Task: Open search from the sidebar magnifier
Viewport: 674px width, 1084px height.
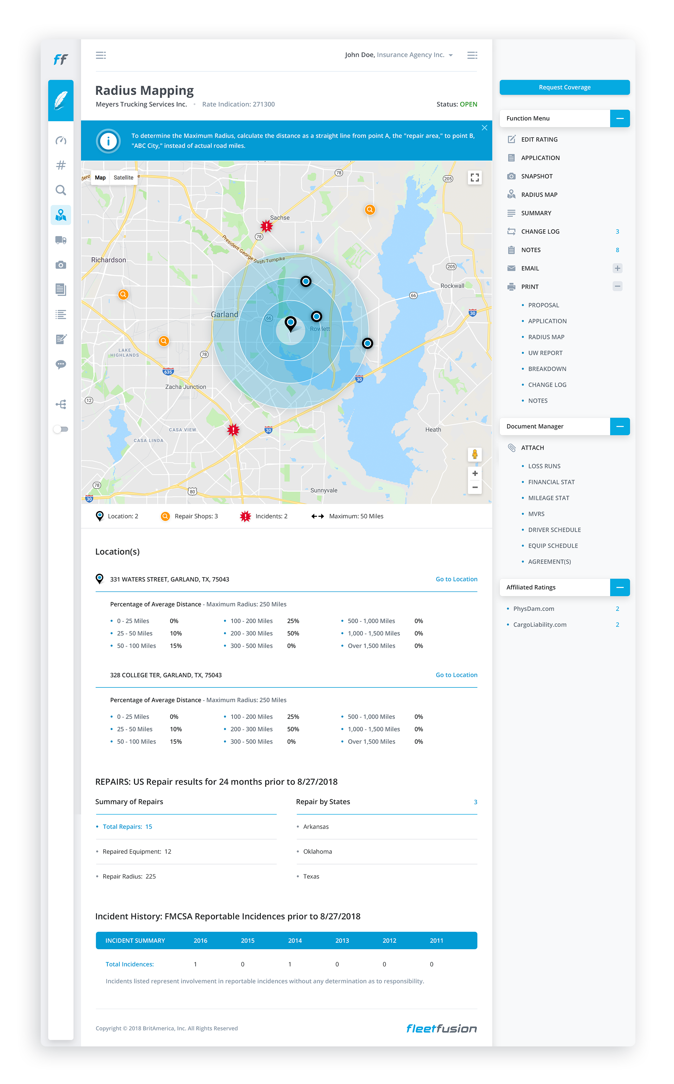Action: point(61,190)
